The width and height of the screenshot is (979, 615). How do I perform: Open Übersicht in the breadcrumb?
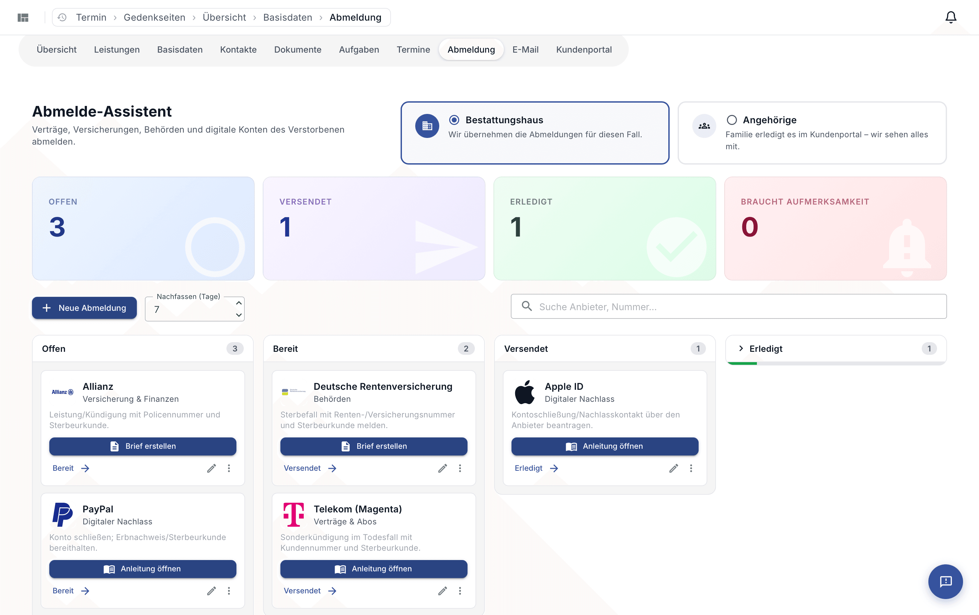[x=224, y=17]
